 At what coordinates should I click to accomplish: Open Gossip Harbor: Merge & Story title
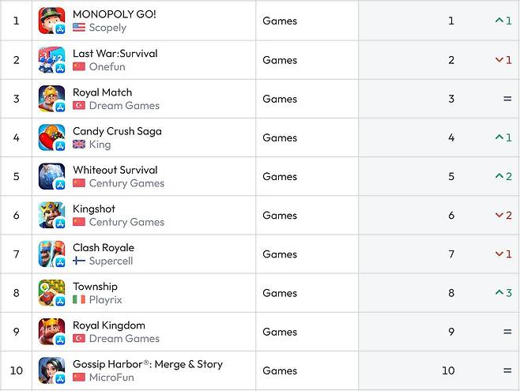[147, 364]
